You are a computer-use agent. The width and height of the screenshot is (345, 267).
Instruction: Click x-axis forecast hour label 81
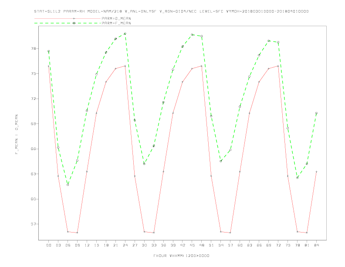pyautogui.click(x=307, y=245)
